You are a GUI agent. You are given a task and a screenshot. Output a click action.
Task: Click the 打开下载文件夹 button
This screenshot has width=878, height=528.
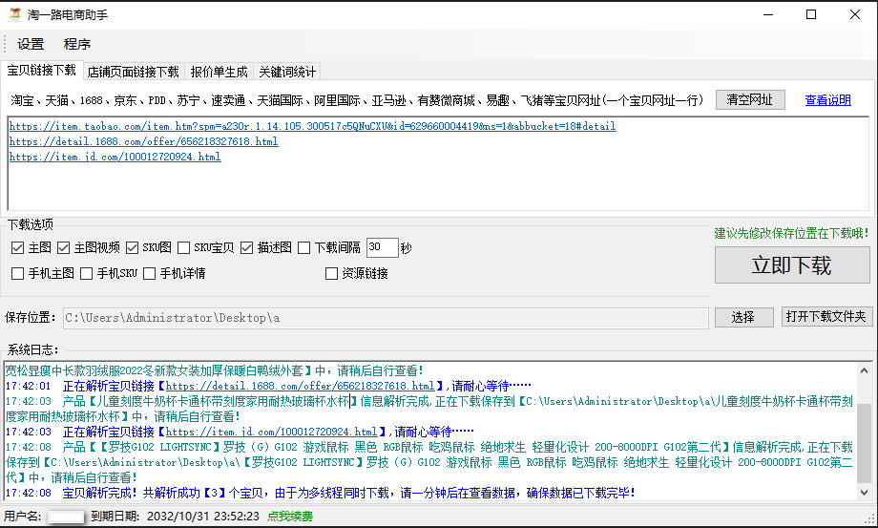(826, 316)
